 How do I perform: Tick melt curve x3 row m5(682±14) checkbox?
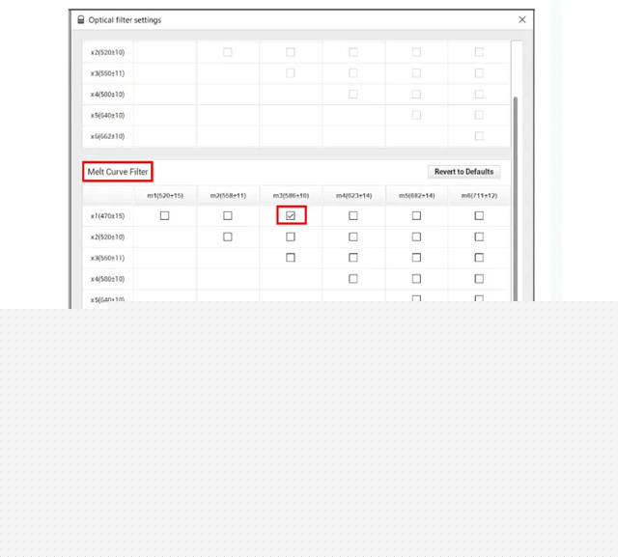pos(416,258)
